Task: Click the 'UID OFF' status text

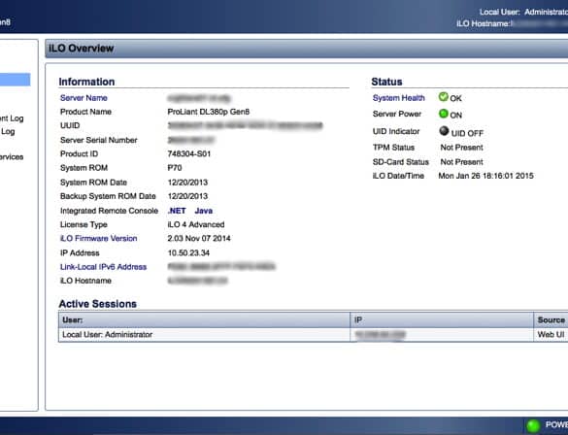Action: 467,133
